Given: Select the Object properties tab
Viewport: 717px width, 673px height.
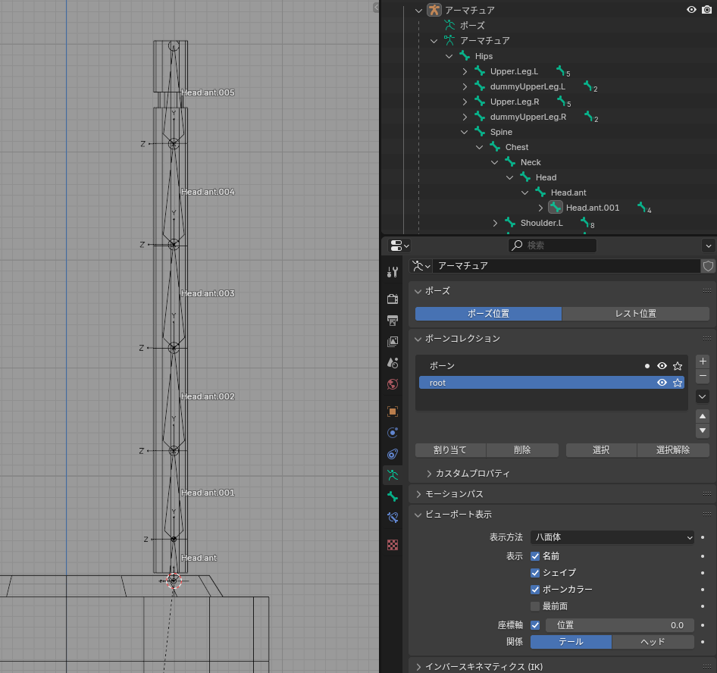Looking at the screenshot, I should click(x=392, y=412).
